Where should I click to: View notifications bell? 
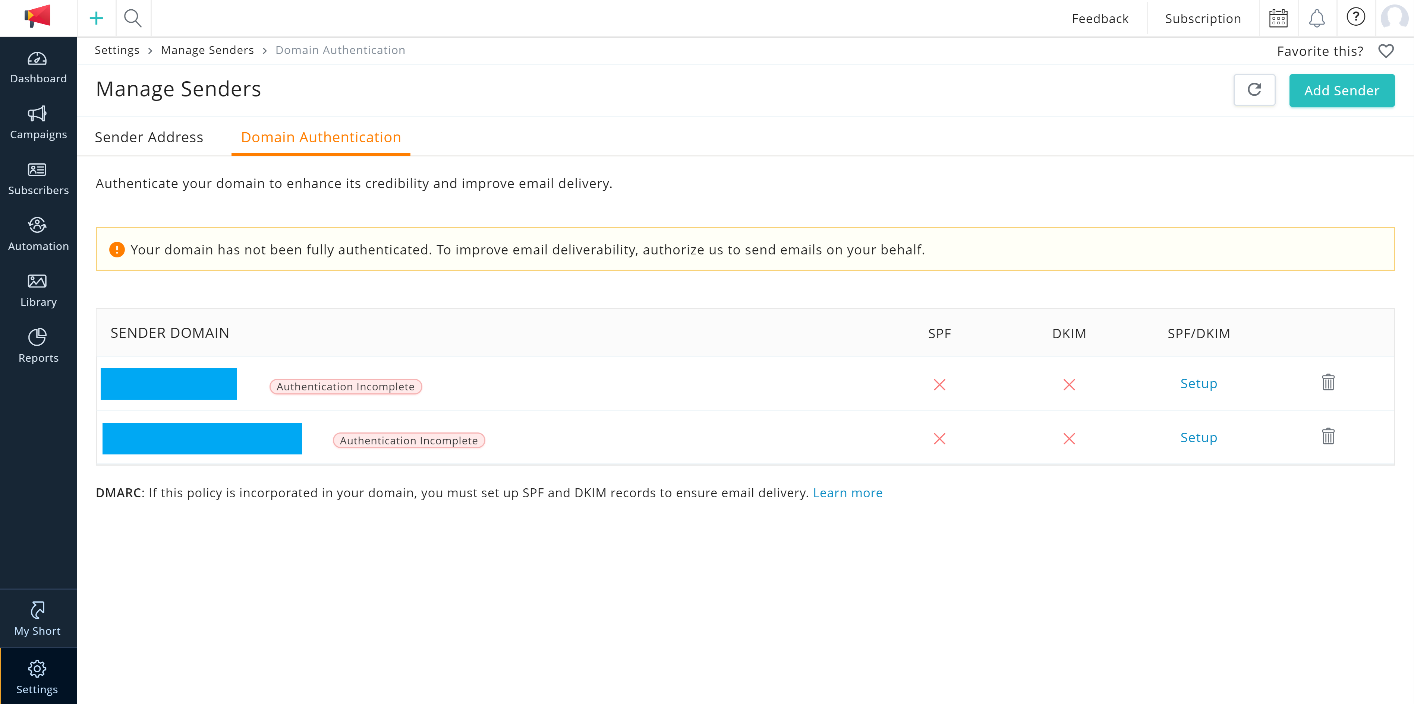(1316, 19)
